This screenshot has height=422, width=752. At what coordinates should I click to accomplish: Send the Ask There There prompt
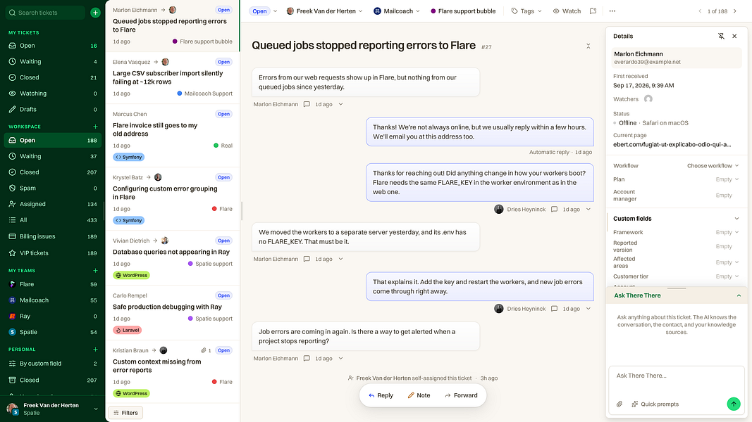point(733,404)
